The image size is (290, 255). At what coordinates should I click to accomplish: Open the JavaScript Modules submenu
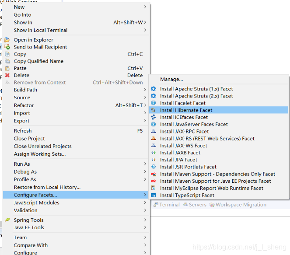click(x=76, y=203)
